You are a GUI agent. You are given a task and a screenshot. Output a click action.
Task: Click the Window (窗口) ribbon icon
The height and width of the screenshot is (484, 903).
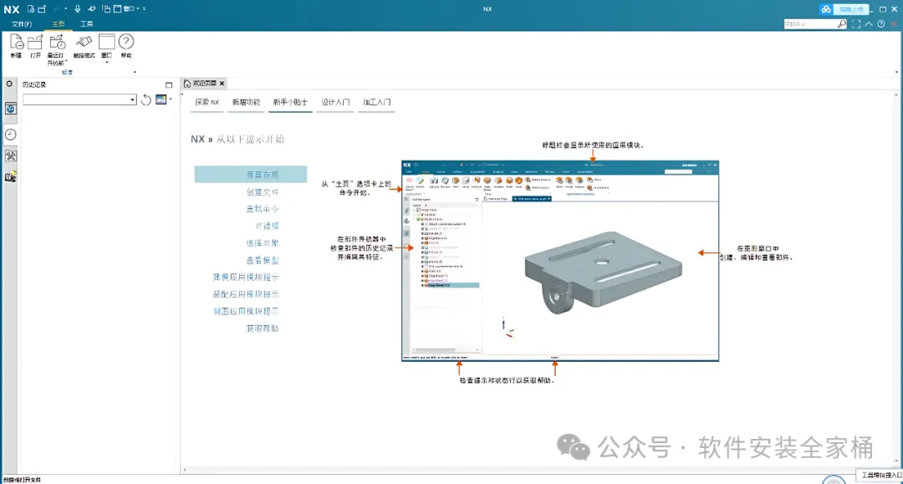pyautogui.click(x=106, y=42)
